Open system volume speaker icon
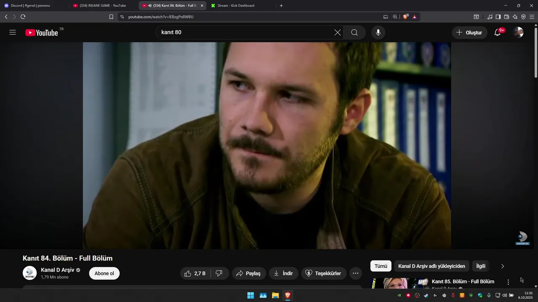 point(504,295)
